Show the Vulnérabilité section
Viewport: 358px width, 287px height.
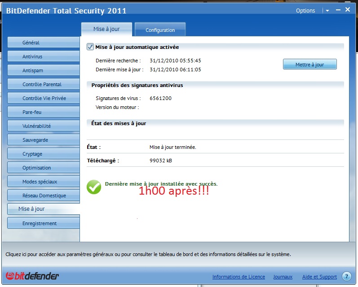[x=44, y=126]
